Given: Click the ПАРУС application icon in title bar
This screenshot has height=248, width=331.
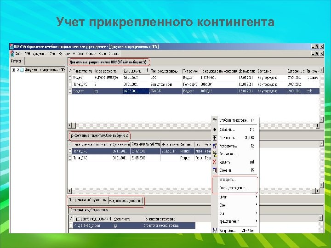Looking at the screenshot, I should (x=11, y=46).
